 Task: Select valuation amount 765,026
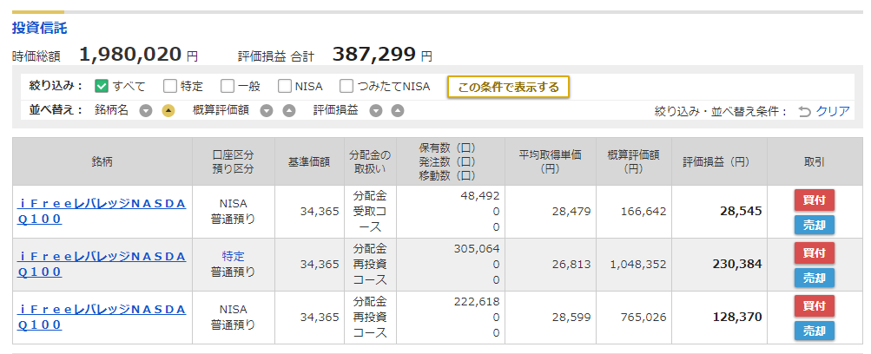tap(643, 317)
